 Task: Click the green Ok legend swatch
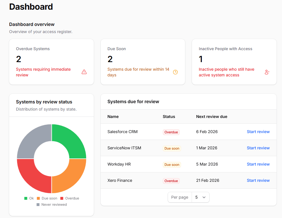click(x=26, y=198)
